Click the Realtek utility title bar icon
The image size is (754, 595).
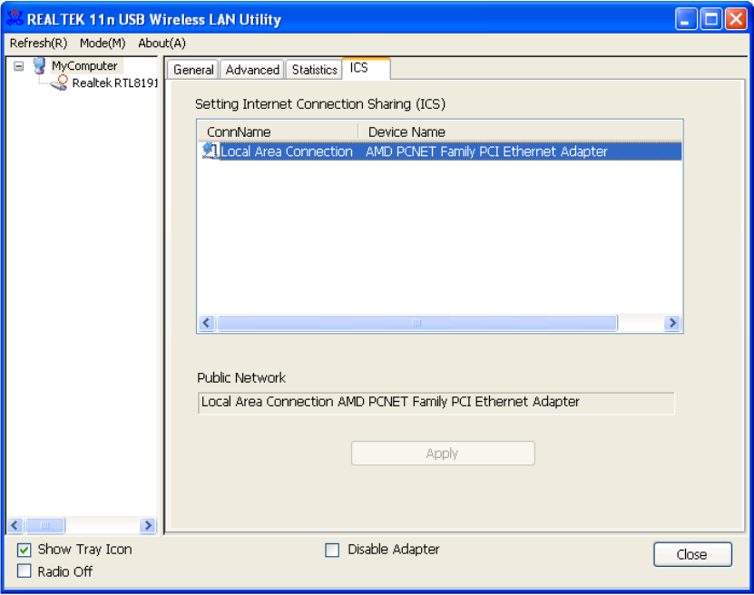15,18
